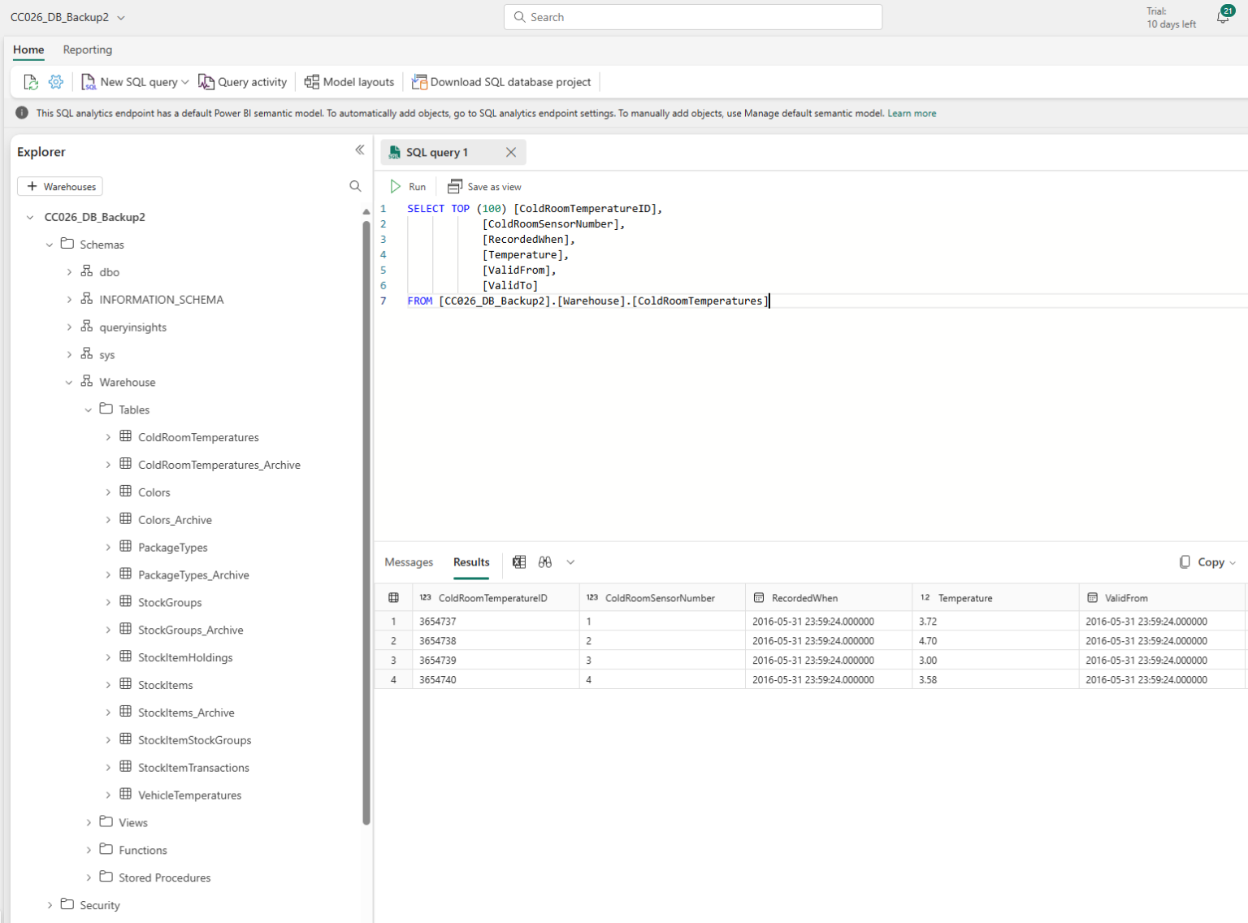The width and height of the screenshot is (1248, 923).
Task: Click the global Search bar
Action: pos(692,16)
